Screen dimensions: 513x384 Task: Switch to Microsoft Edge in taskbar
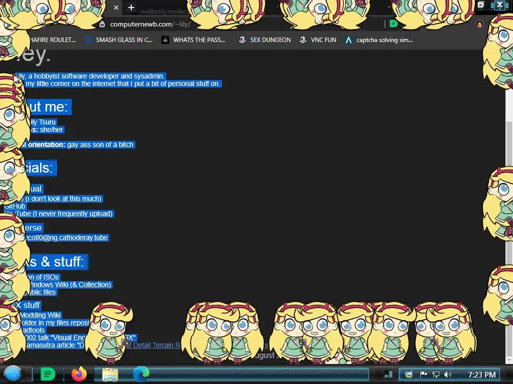coord(141,374)
